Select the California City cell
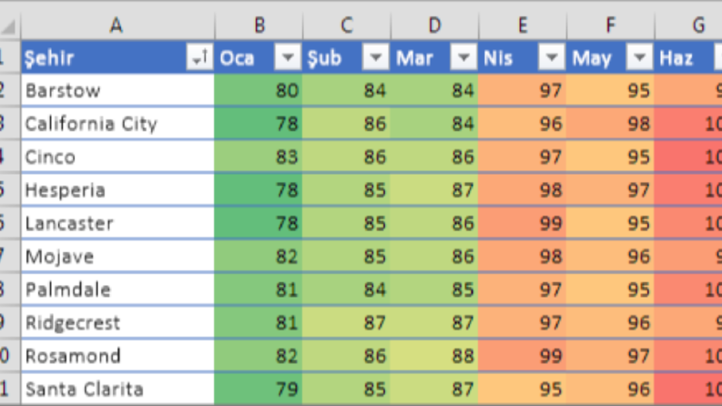Screen dimensions: 722x406 [117, 124]
